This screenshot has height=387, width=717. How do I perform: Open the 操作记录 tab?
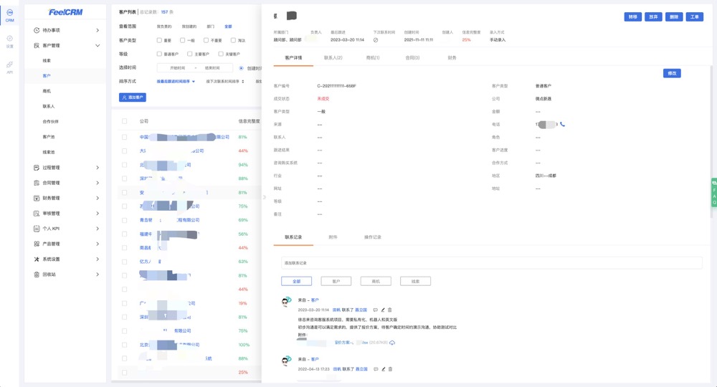[373, 236]
